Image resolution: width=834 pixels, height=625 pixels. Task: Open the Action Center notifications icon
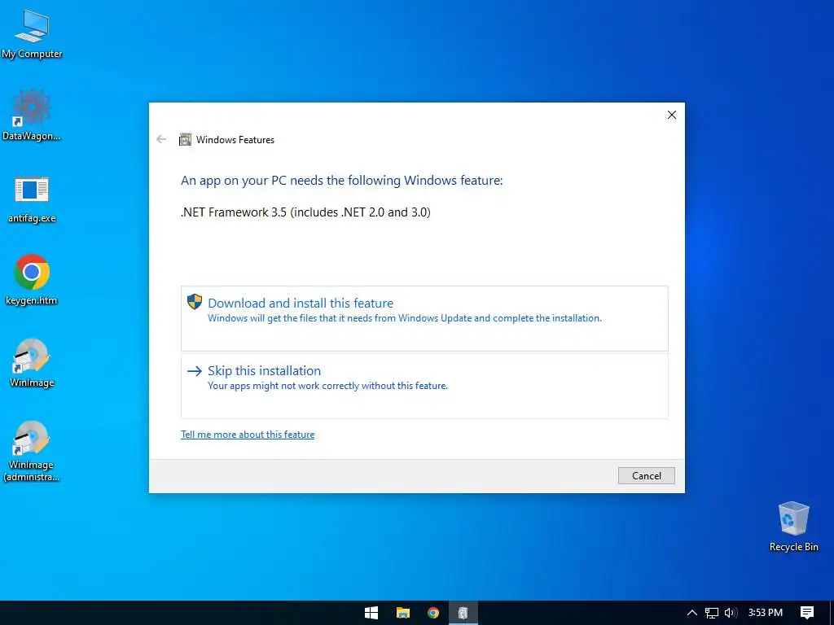click(x=807, y=613)
